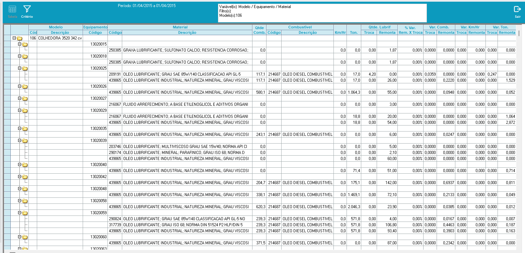Click the % Var. Rem. X Troca header
Viewport: 525px width, 253px height.
(410, 30)
